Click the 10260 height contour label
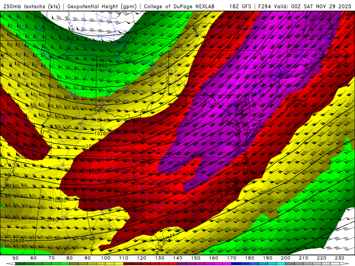 tap(93, 146)
